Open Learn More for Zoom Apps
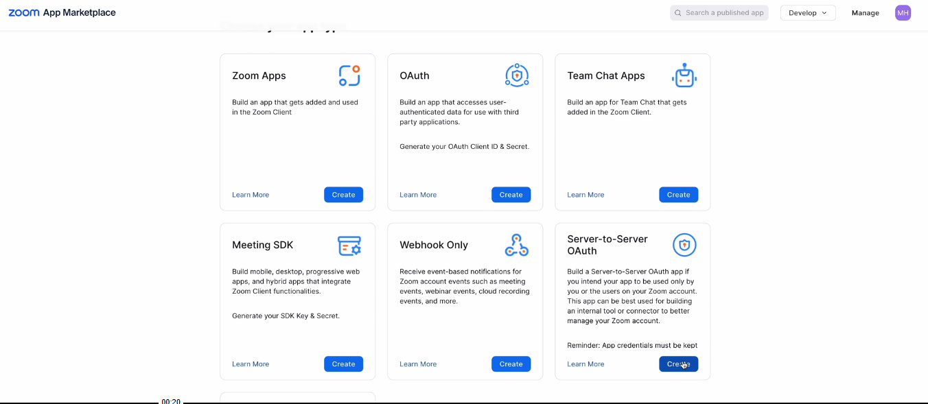Viewport: 928px width, 404px height. [x=251, y=195]
